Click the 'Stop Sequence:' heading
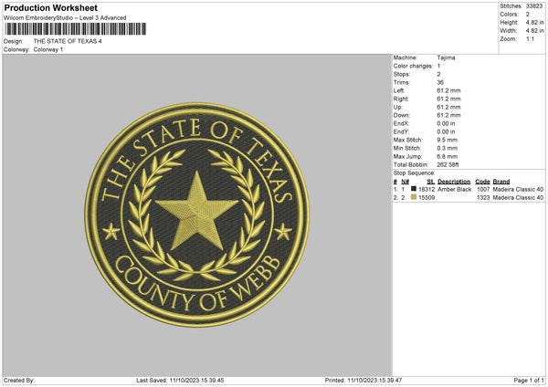 coord(414,173)
